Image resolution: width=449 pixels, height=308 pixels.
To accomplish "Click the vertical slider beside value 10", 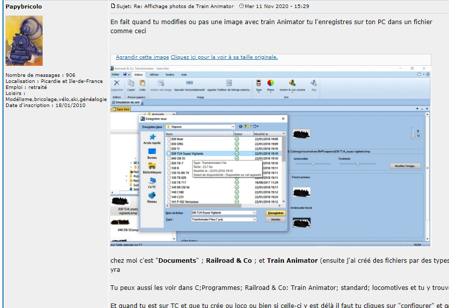I will 412,133.
